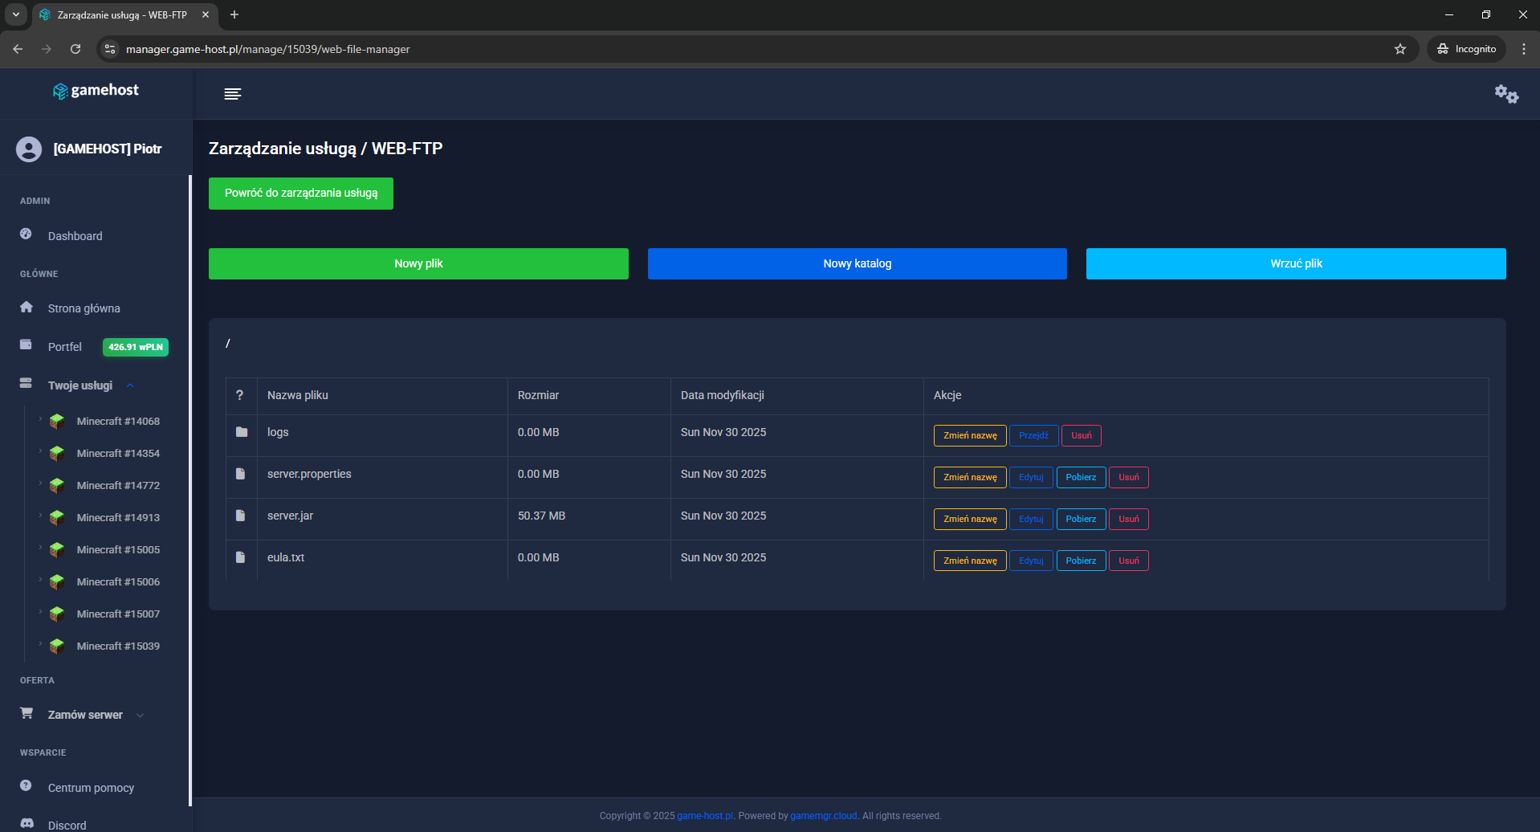Click the file icon next to server.jar
The width and height of the screenshot is (1540, 832).
(x=241, y=516)
